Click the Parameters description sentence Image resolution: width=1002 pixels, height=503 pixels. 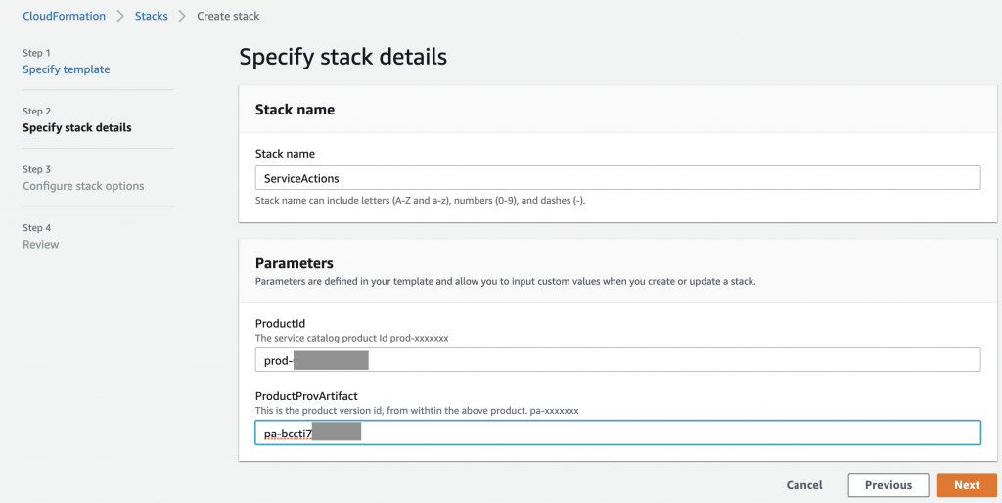coord(505,281)
